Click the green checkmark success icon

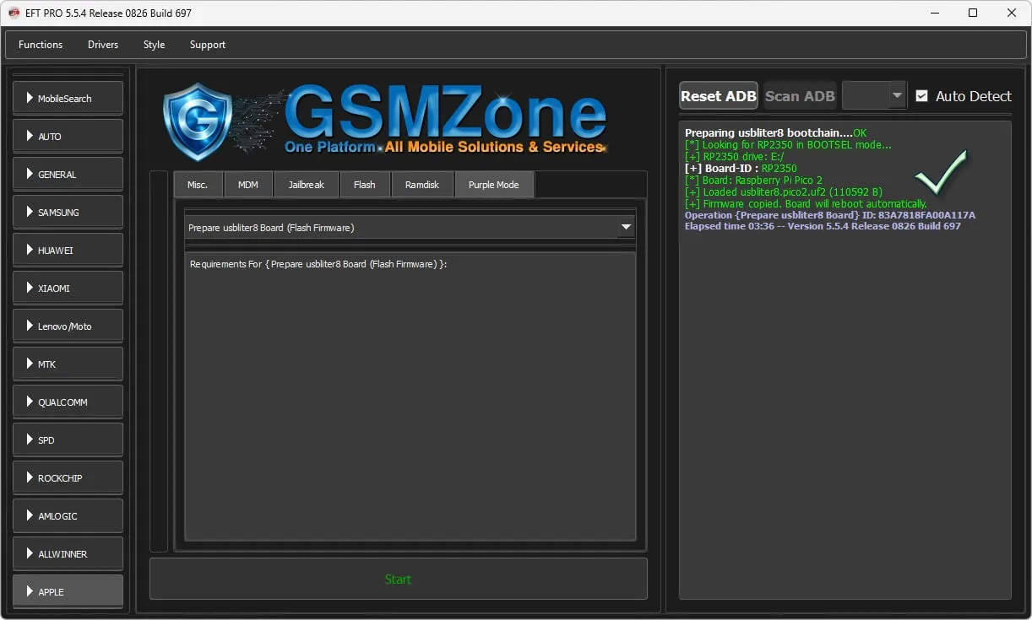click(x=941, y=173)
